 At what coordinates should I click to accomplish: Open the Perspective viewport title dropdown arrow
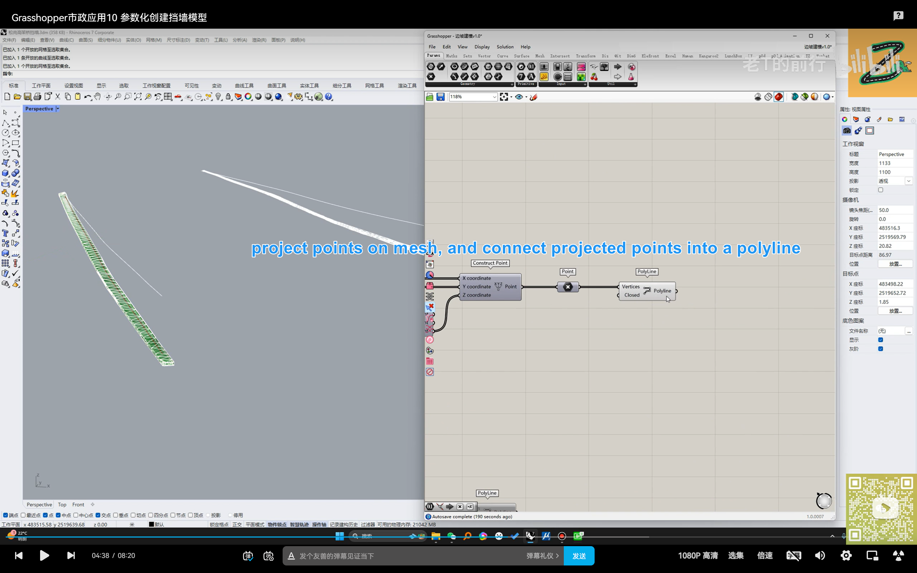click(58, 109)
